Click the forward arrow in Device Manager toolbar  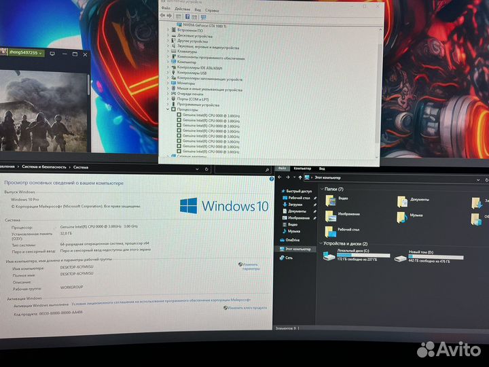click(169, 16)
